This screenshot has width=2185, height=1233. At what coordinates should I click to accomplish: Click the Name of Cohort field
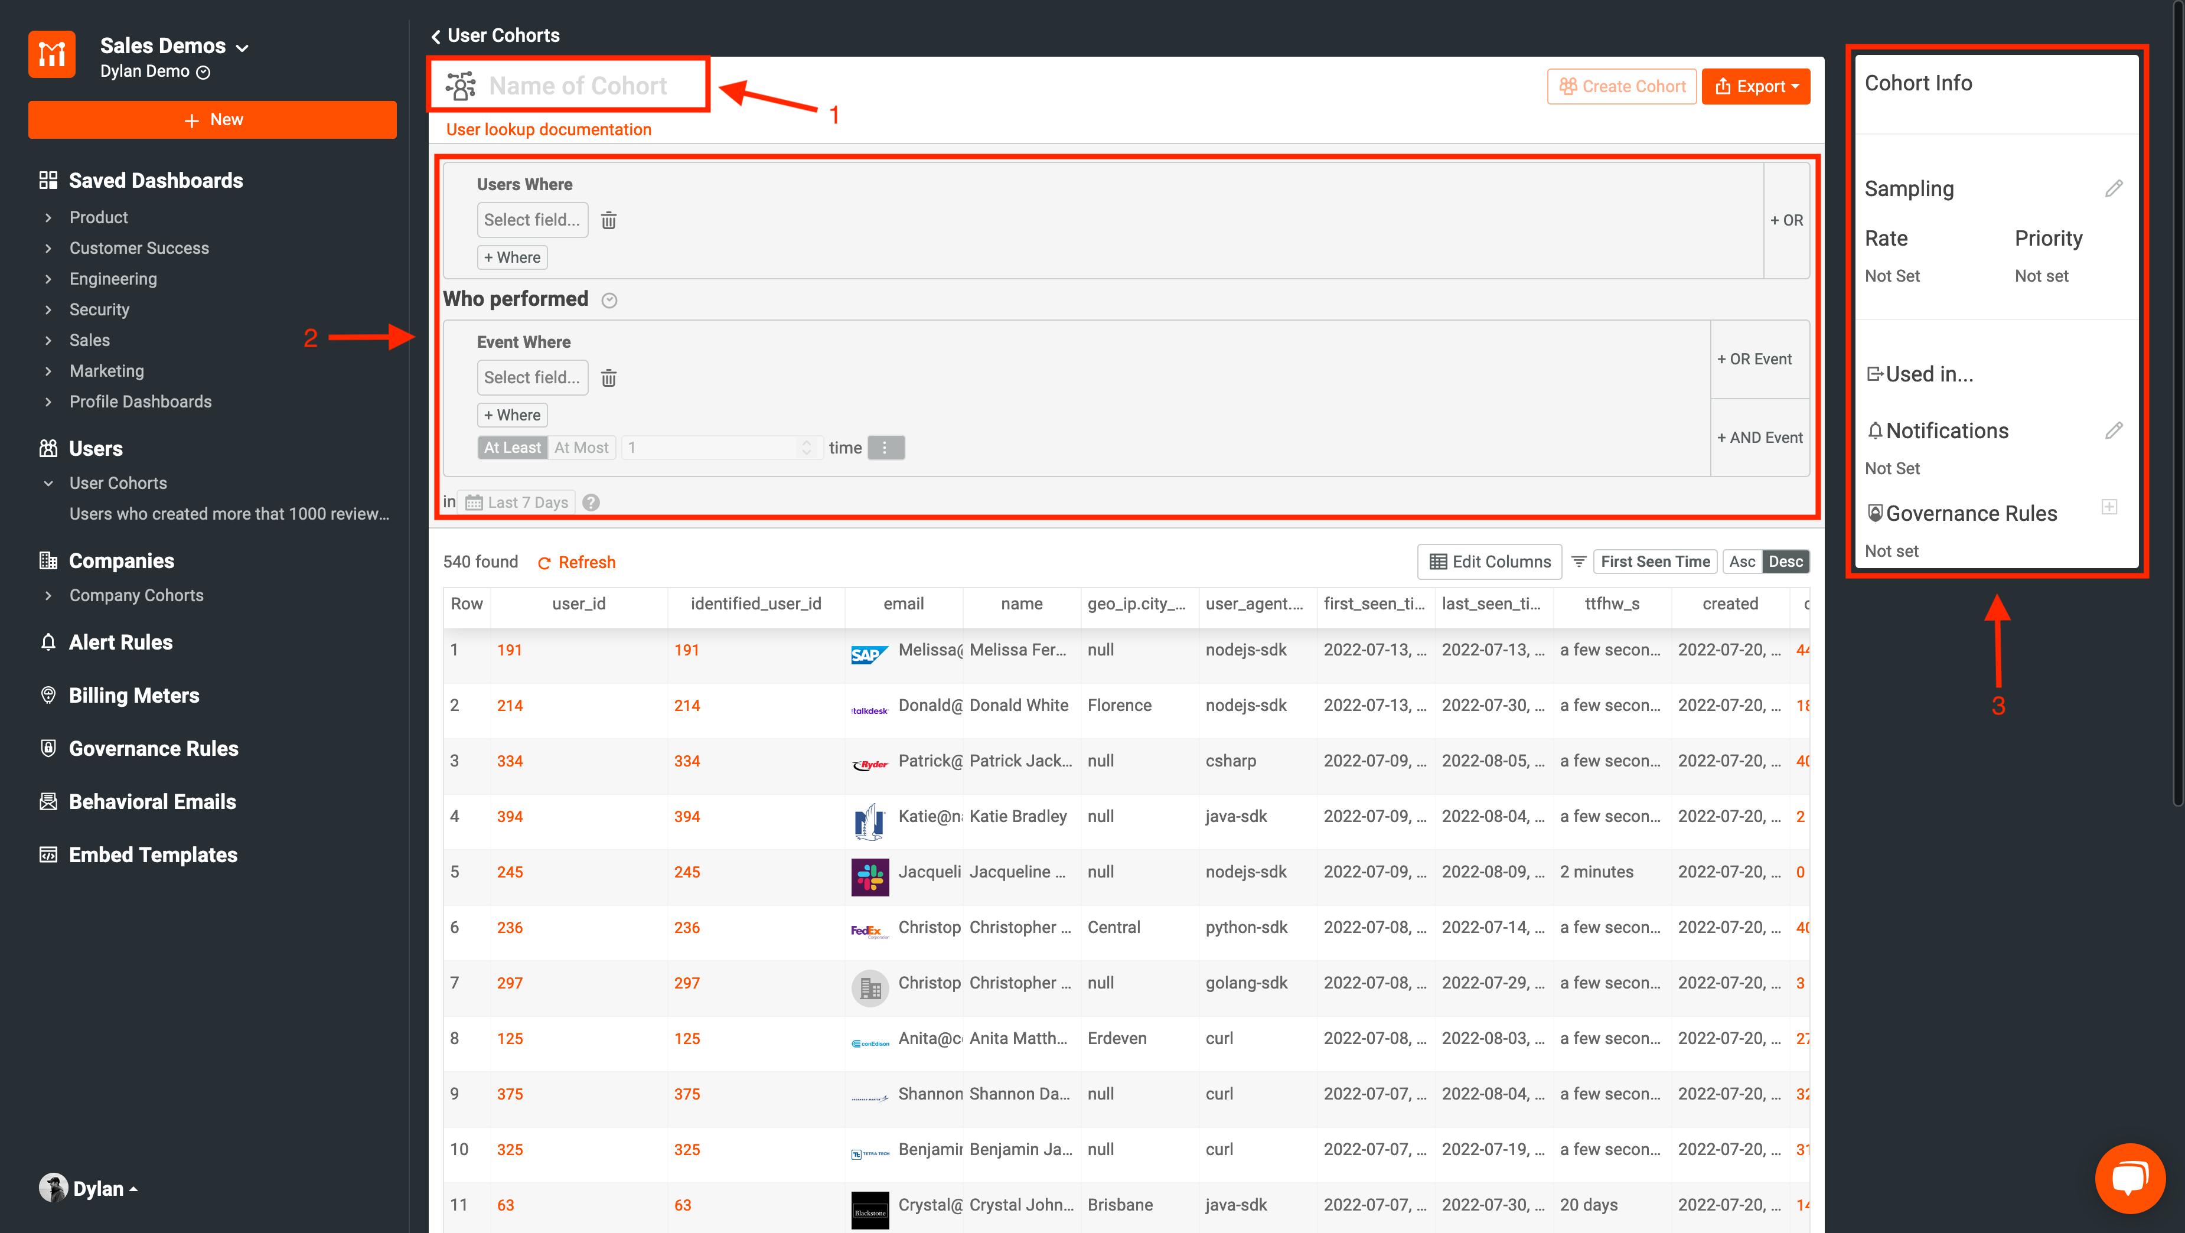pyautogui.click(x=578, y=86)
